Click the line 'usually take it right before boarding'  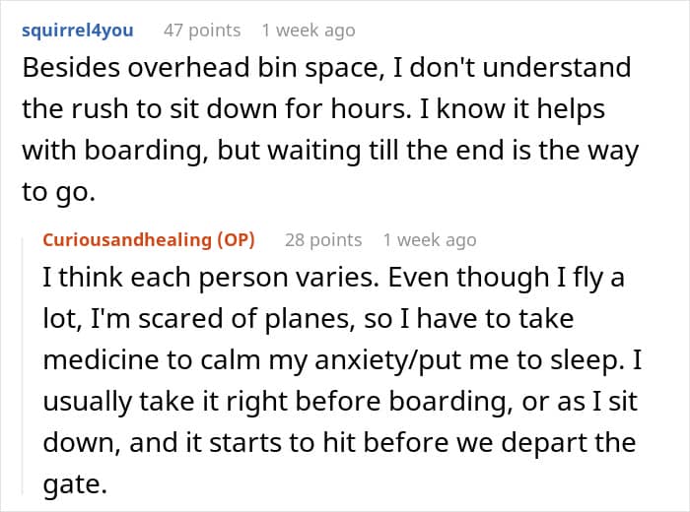[340, 402]
